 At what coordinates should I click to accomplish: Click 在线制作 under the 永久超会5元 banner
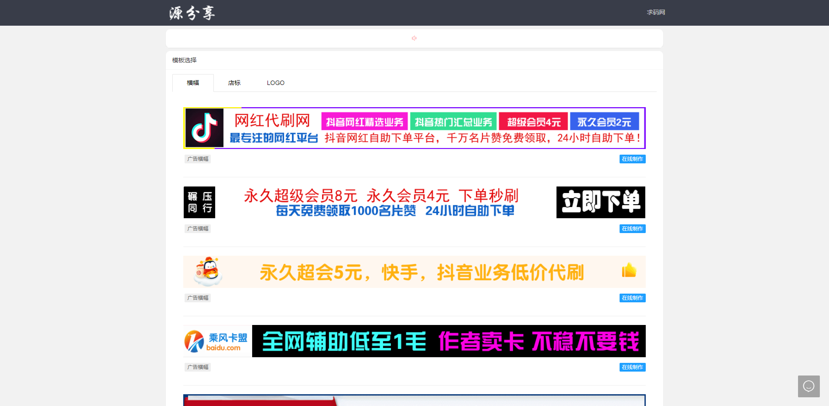tap(632, 298)
